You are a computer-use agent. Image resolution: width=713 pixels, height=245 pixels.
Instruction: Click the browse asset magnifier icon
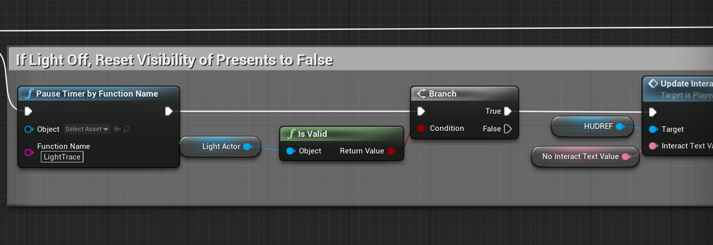(127, 129)
